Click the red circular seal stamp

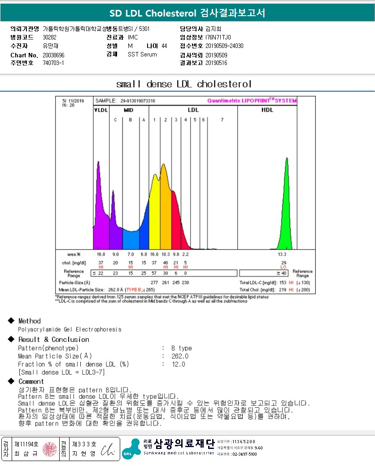[x=50, y=449]
